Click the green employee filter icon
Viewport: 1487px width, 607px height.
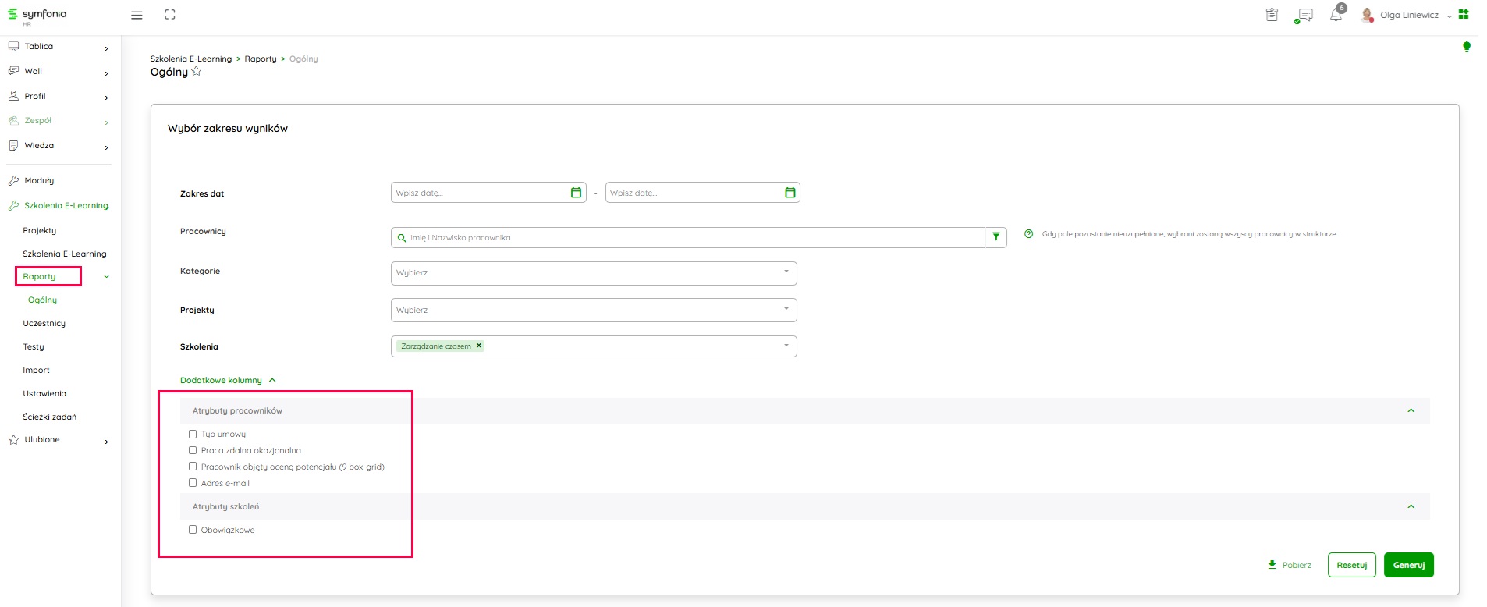point(996,237)
